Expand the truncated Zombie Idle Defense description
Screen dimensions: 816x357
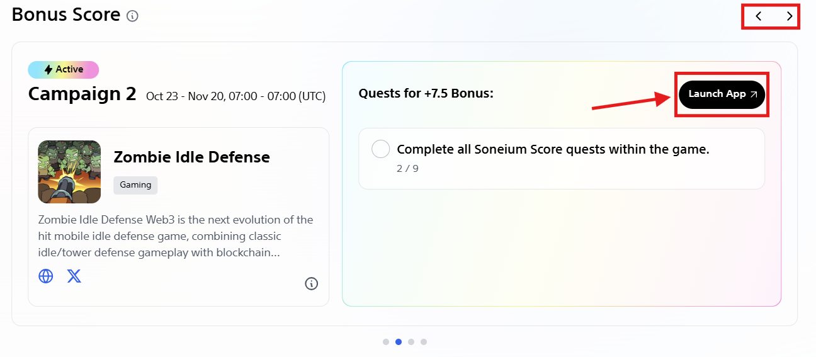click(176, 236)
